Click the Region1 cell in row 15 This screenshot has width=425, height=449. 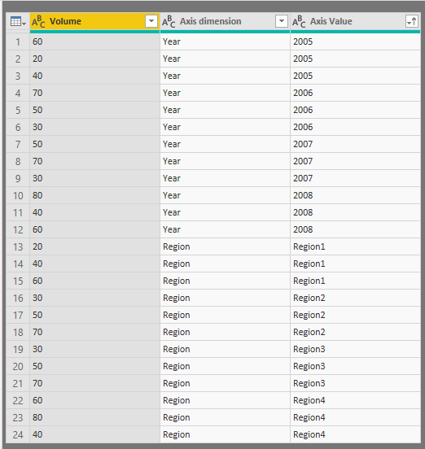click(x=355, y=281)
